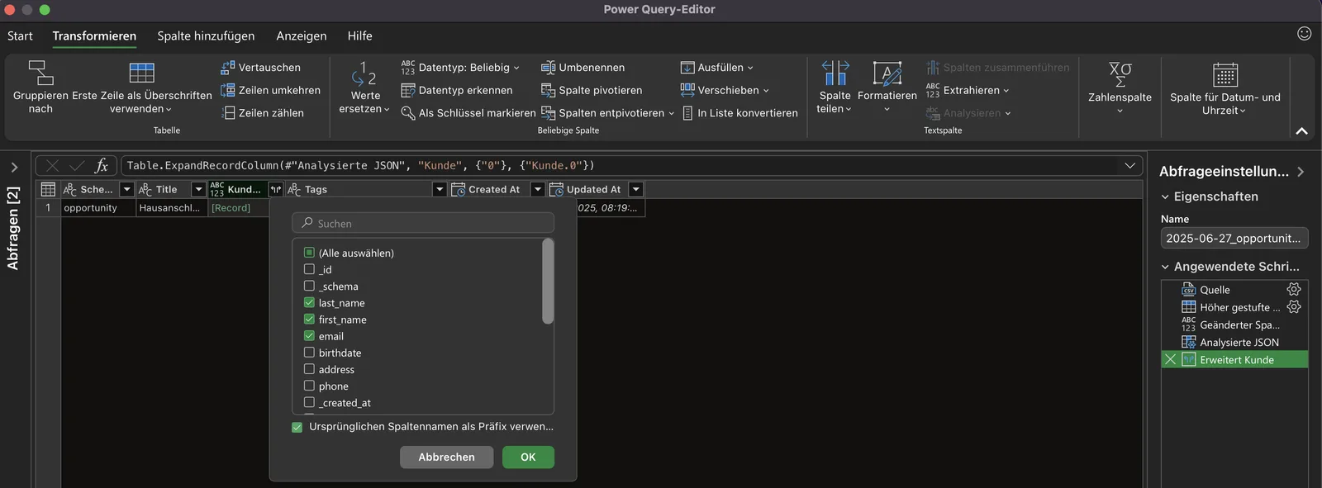Uncheck the email checkbox
Viewport: 1322px width, 488px height.
(x=309, y=335)
